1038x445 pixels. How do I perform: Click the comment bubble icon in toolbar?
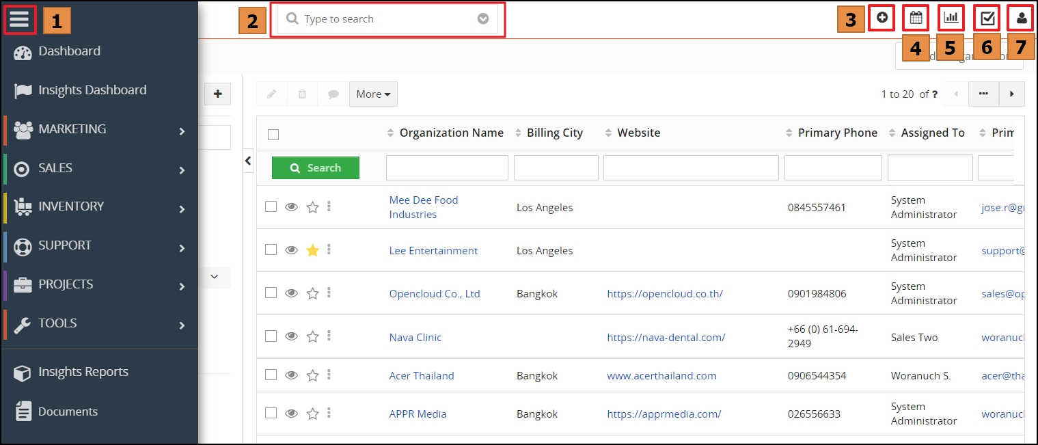click(x=333, y=94)
